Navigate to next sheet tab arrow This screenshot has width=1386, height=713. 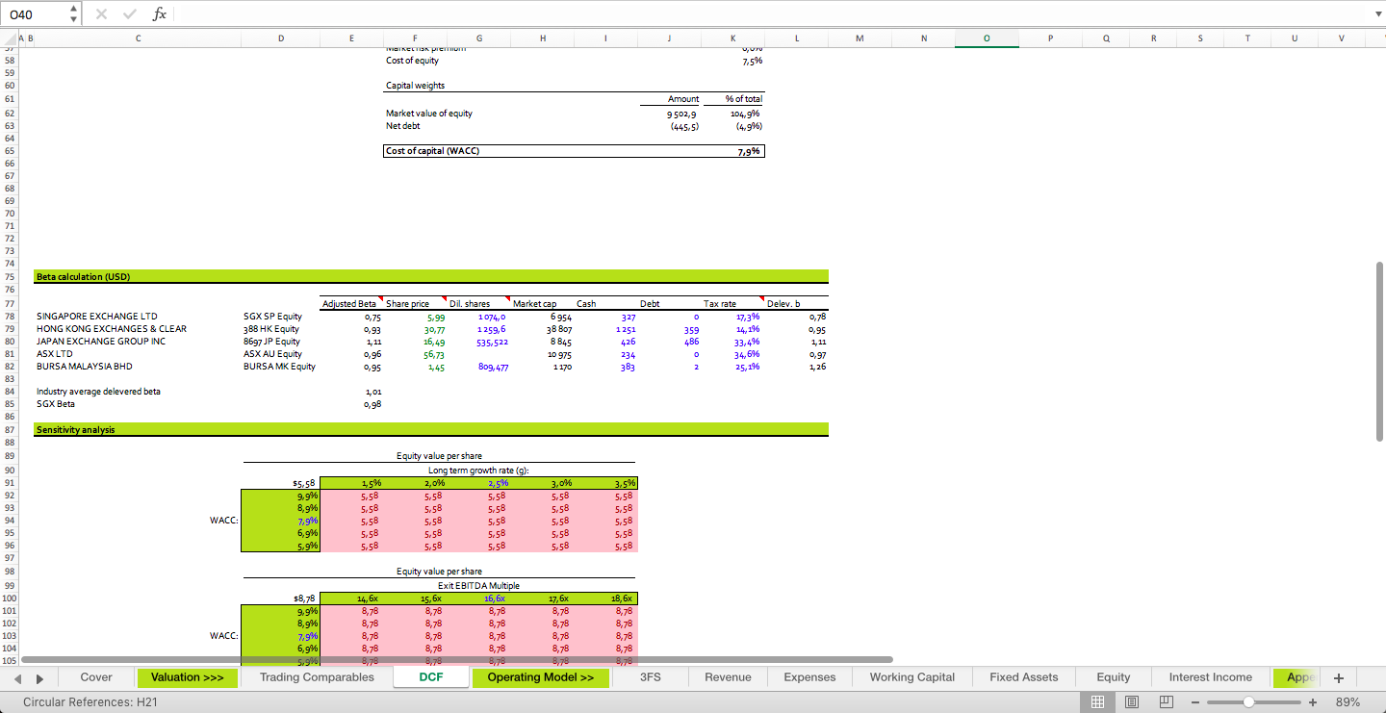coord(40,677)
